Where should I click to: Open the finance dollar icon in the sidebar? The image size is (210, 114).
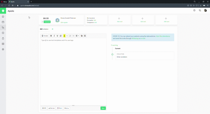click(3, 33)
